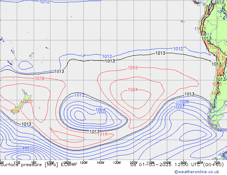The image size is (227, 175).
Task: Click the 1016 label southwest of South Island
Action: [15, 111]
